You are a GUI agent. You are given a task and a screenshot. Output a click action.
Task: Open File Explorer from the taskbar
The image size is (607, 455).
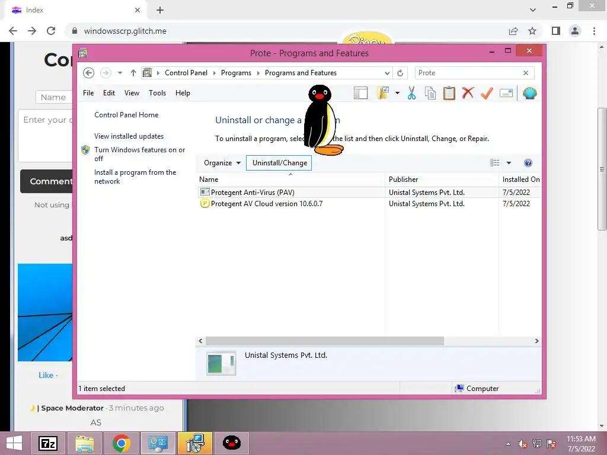85,443
